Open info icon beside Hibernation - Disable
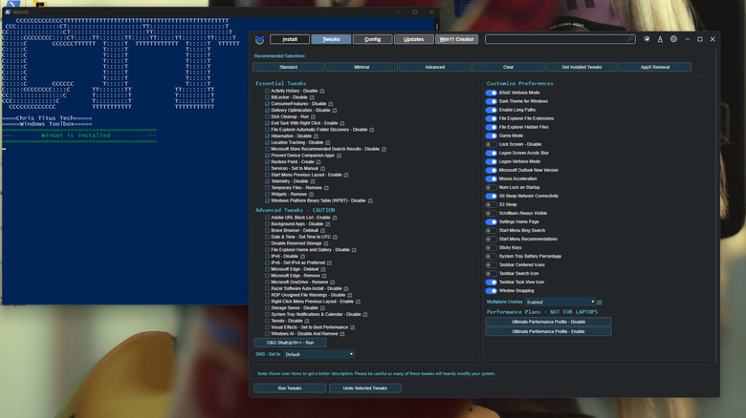This screenshot has width=746, height=418. click(316, 136)
